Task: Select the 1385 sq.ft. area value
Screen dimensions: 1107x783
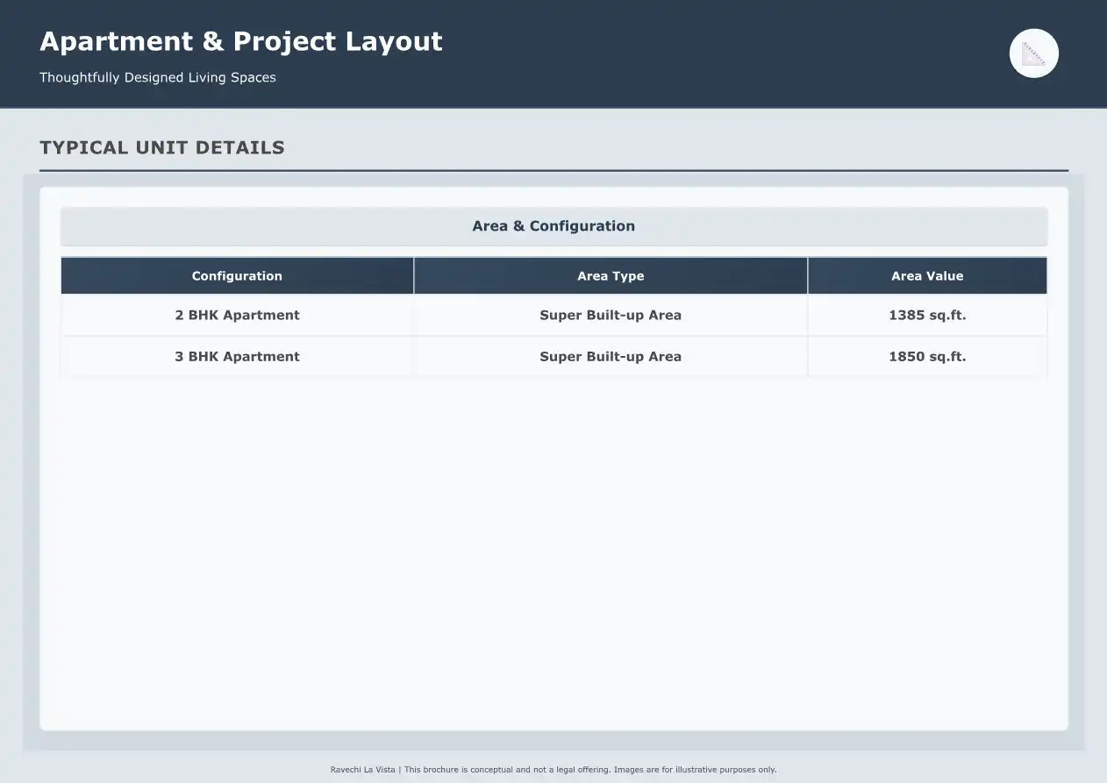Action: (x=927, y=316)
